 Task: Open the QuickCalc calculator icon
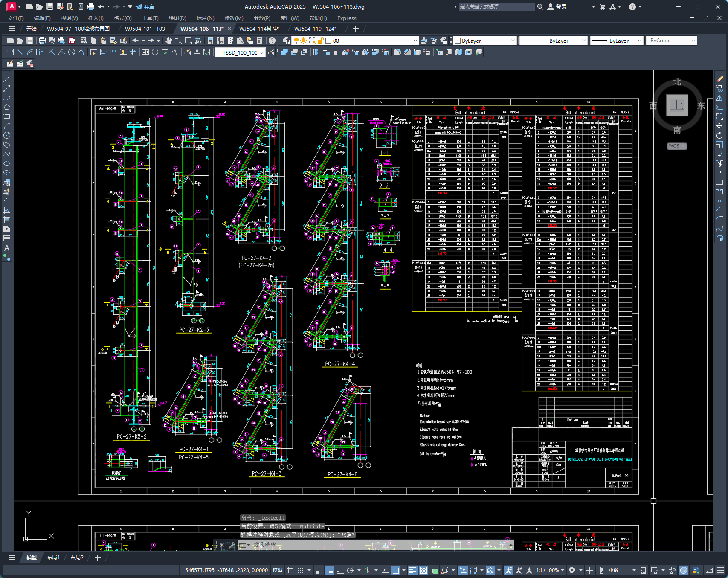pos(260,41)
